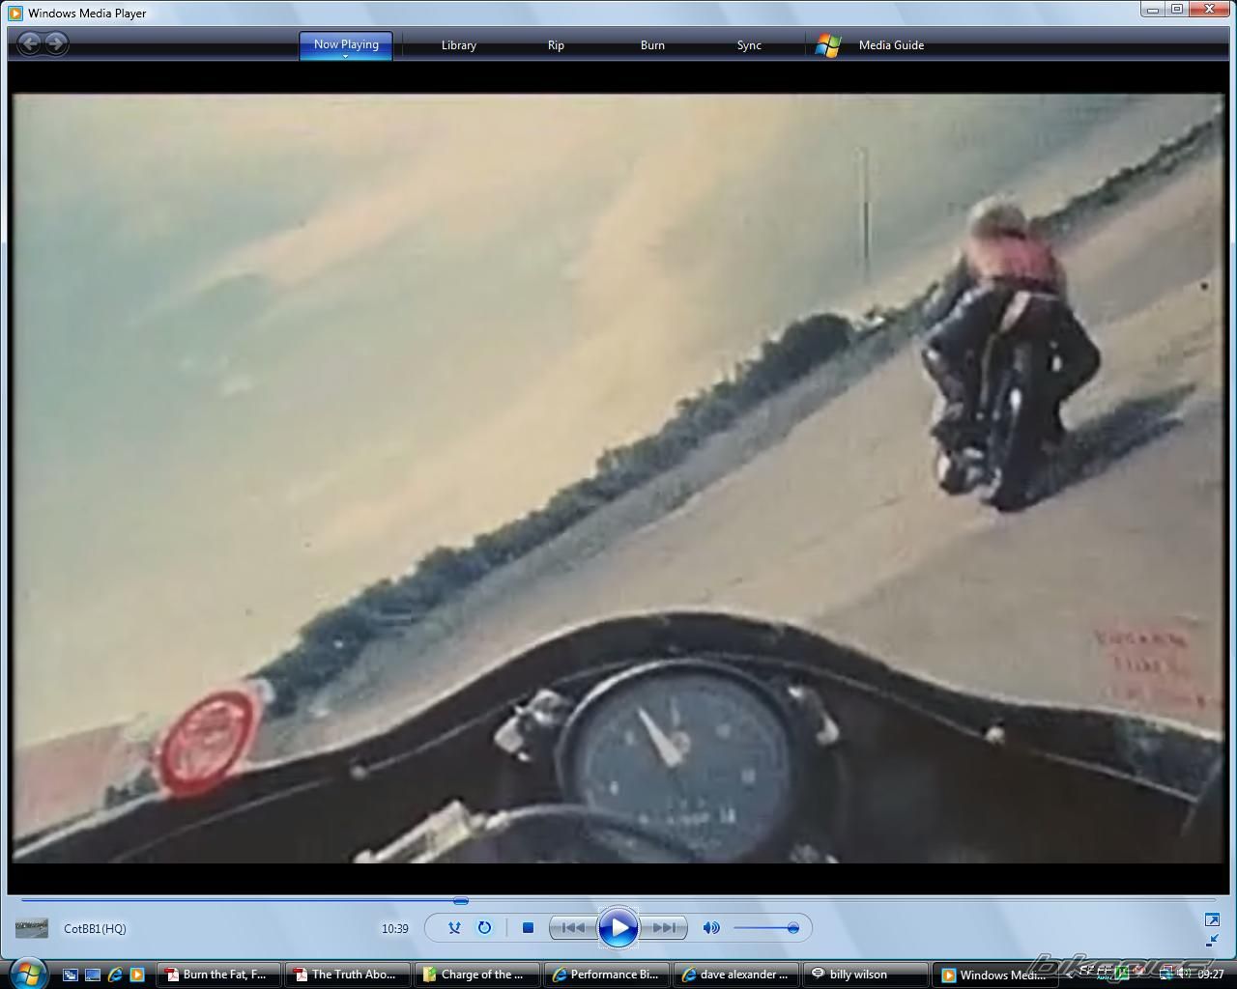Click the volume slider handle
1237x989 pixels.
pos(793,928)
